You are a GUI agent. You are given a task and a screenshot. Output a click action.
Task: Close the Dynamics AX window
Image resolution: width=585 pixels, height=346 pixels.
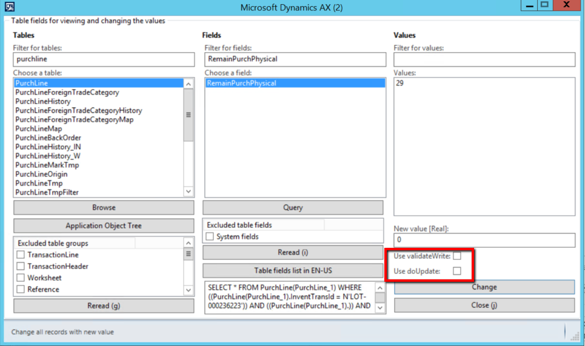[x=566, y=5]
